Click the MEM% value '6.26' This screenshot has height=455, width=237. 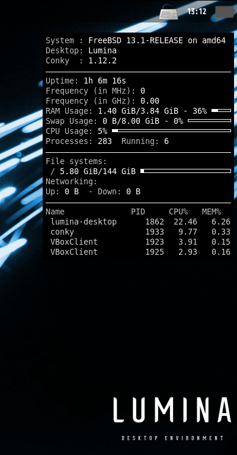pyautogui.click(x=221, y=222)
